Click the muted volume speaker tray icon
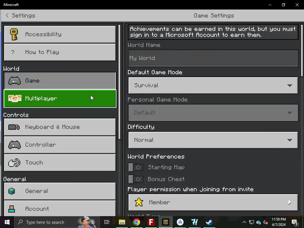 266,222
